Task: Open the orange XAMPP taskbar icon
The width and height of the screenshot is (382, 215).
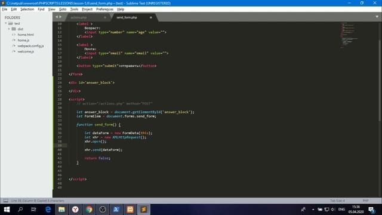Action: [130, 210]
